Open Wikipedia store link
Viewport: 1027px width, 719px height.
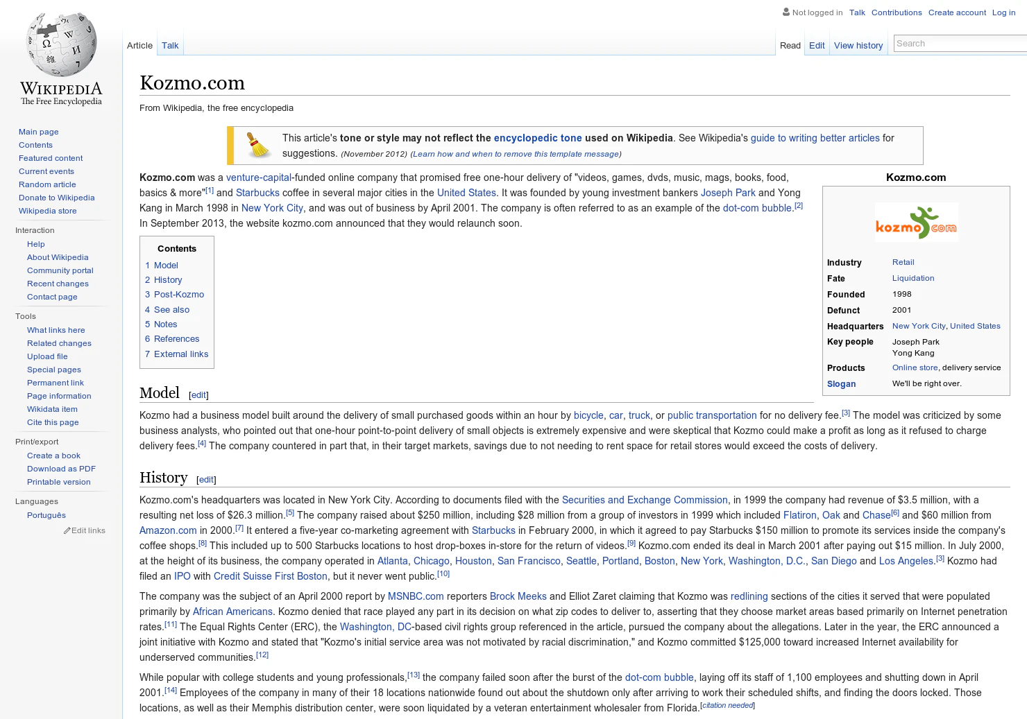tap(48, 211)
